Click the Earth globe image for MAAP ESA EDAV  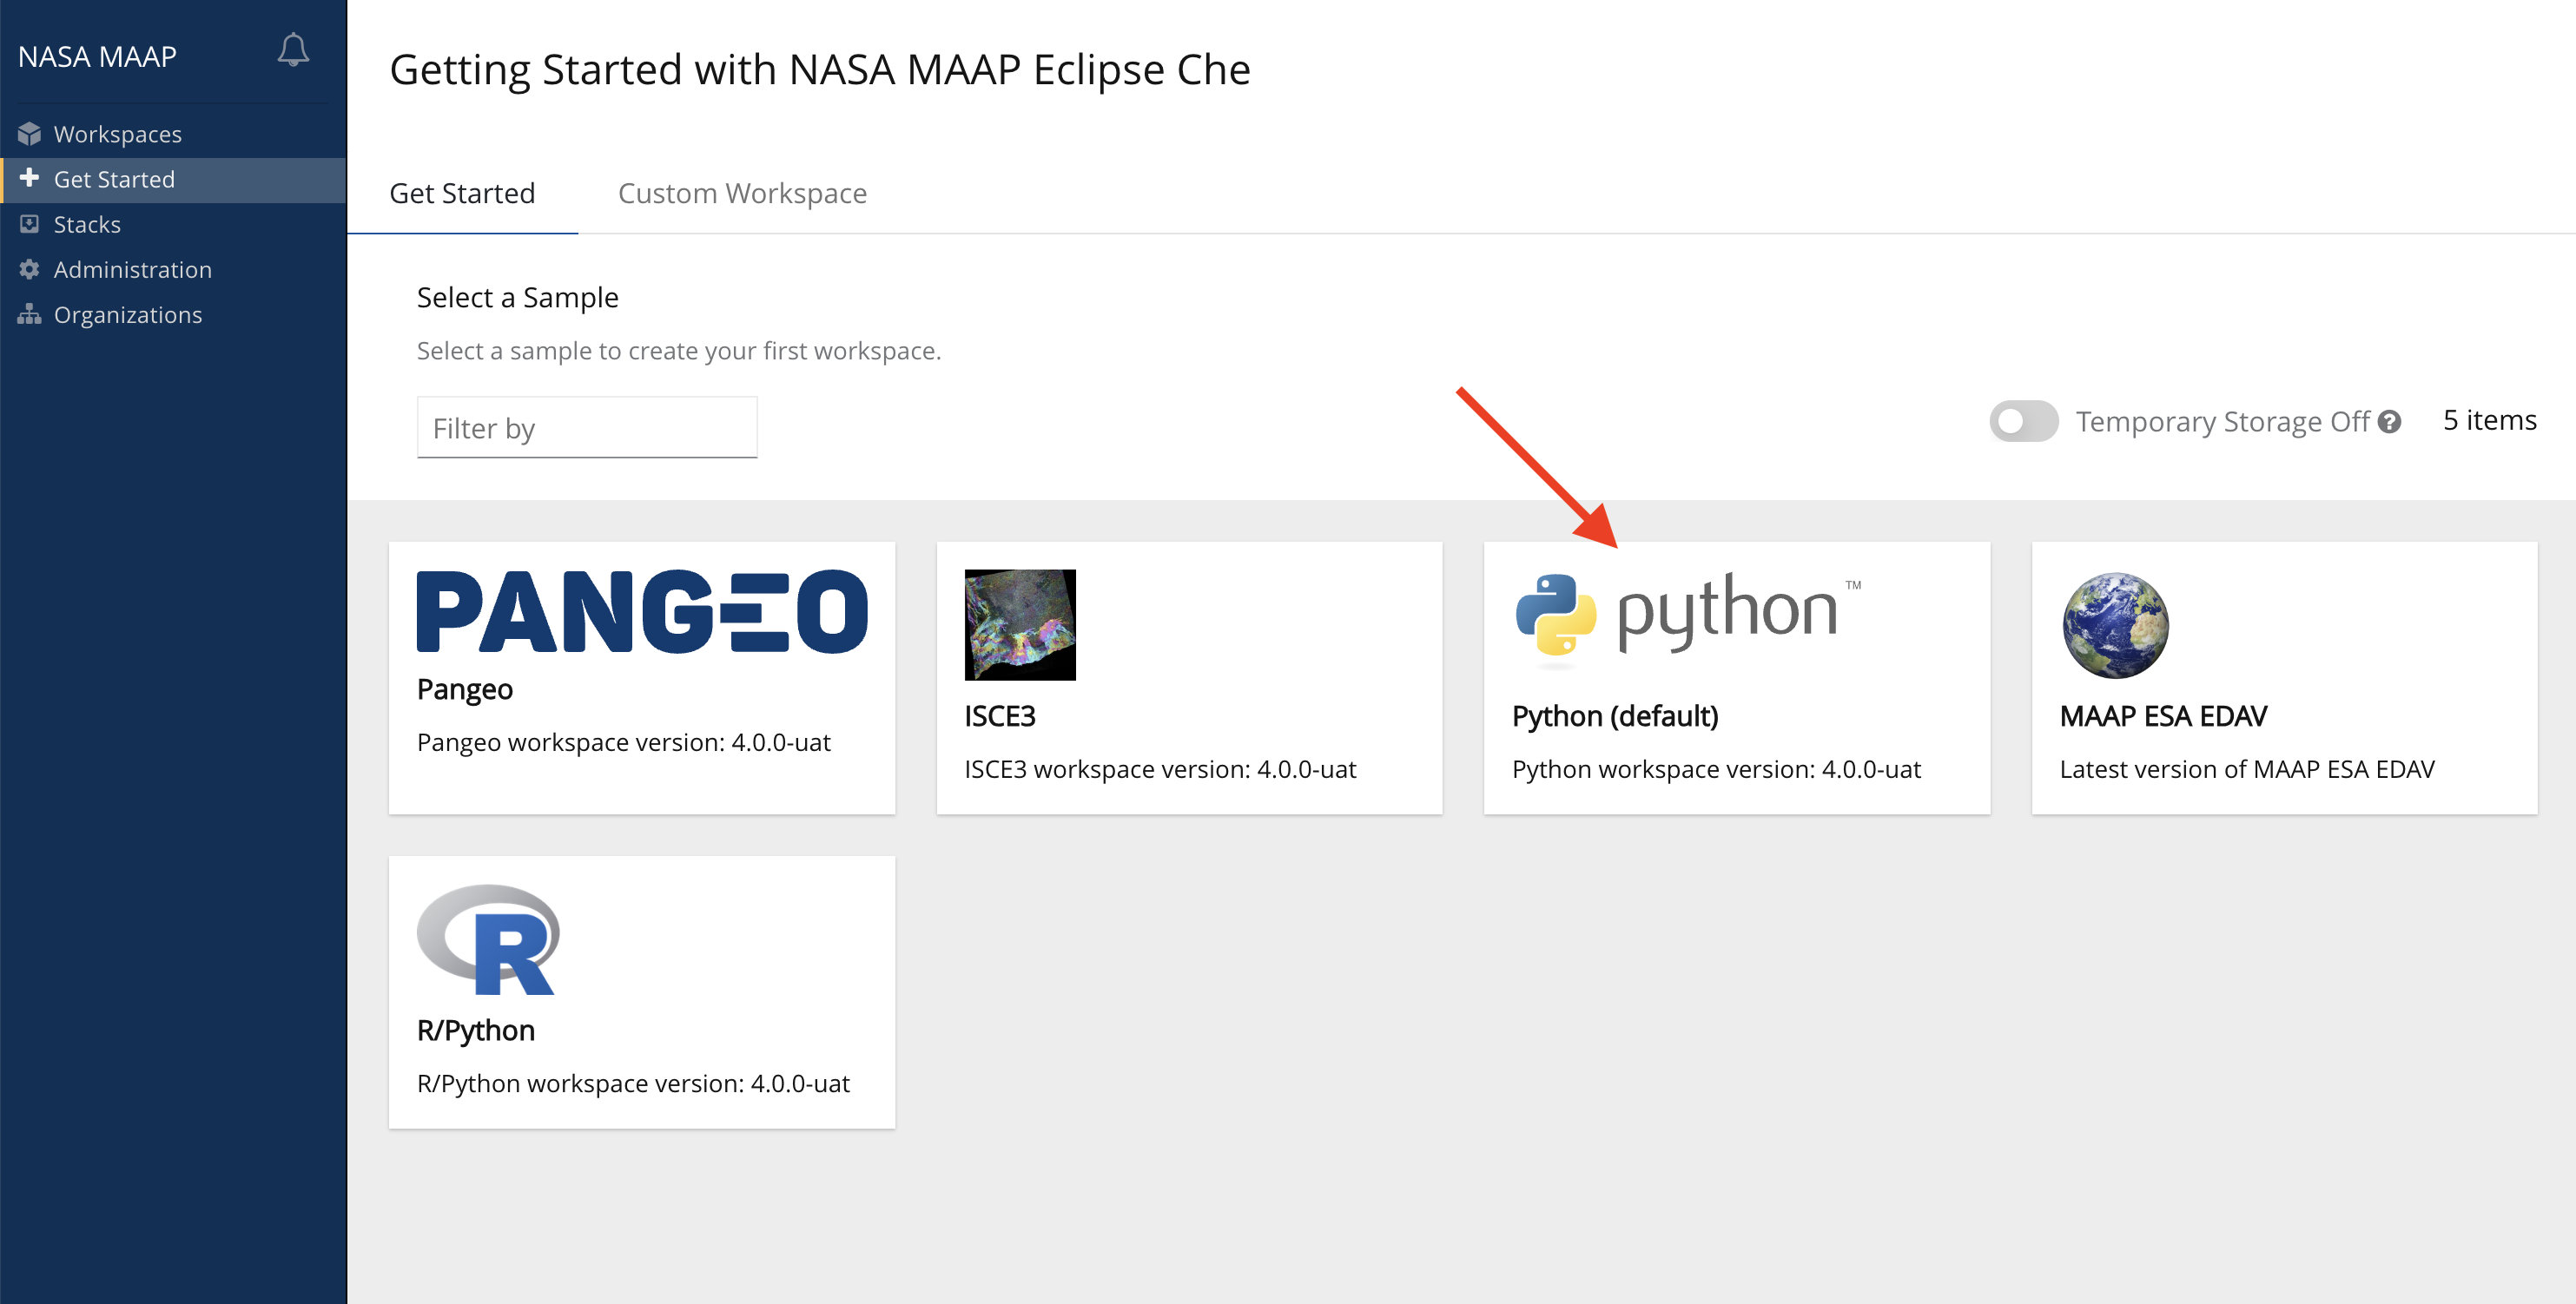(x=2115, y=624)
